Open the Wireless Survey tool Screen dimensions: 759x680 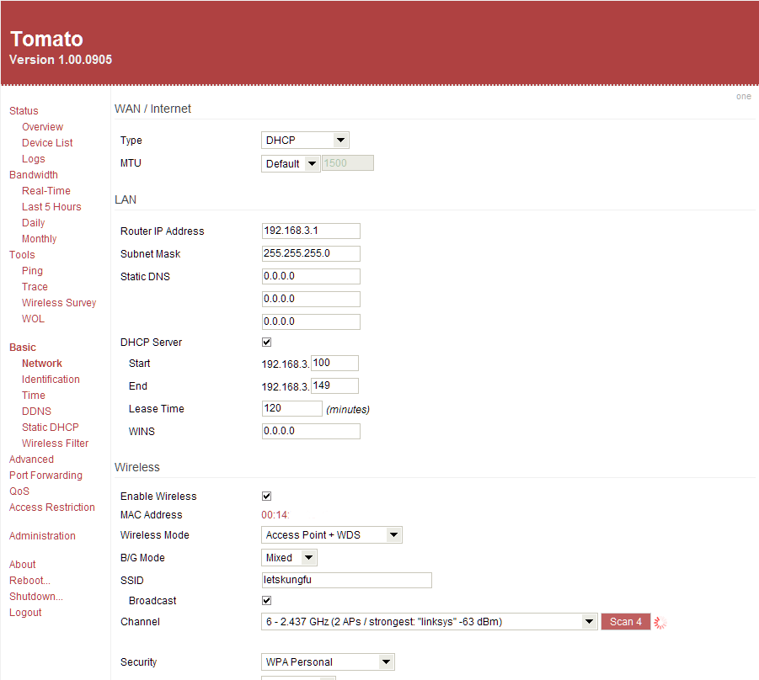(59, 303)
